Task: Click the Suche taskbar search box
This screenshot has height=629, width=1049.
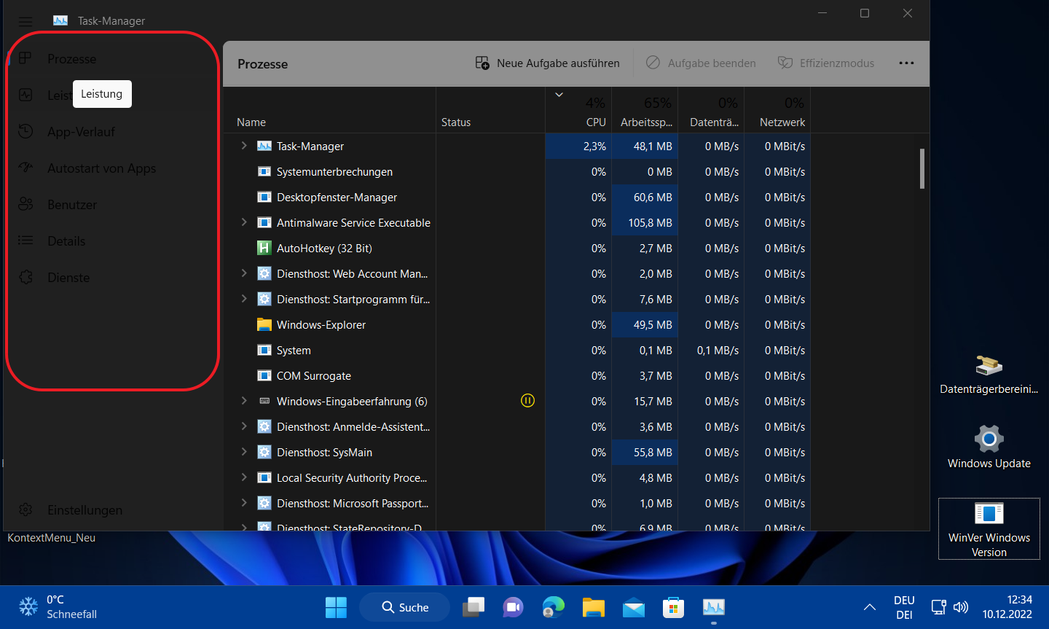Action: [405, 607]
